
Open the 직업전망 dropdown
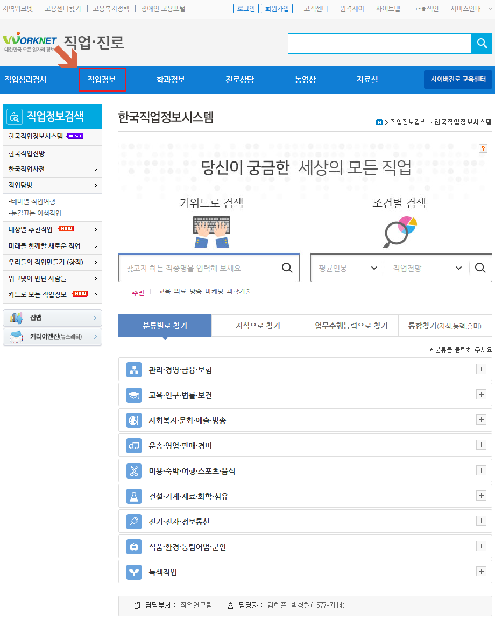pyautogui.click(x=427, y=268)
